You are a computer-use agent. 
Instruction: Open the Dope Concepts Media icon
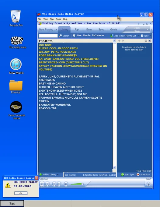coord(16,107)
